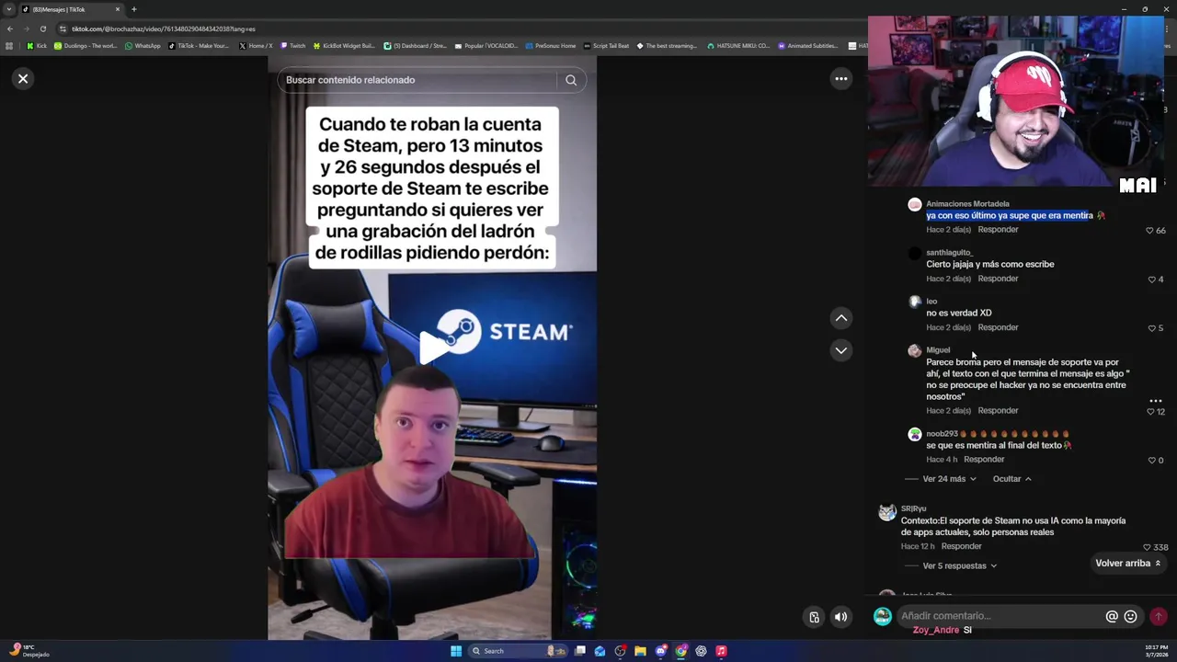Collapse replies with 'Ocultar'

point(1011,479)
